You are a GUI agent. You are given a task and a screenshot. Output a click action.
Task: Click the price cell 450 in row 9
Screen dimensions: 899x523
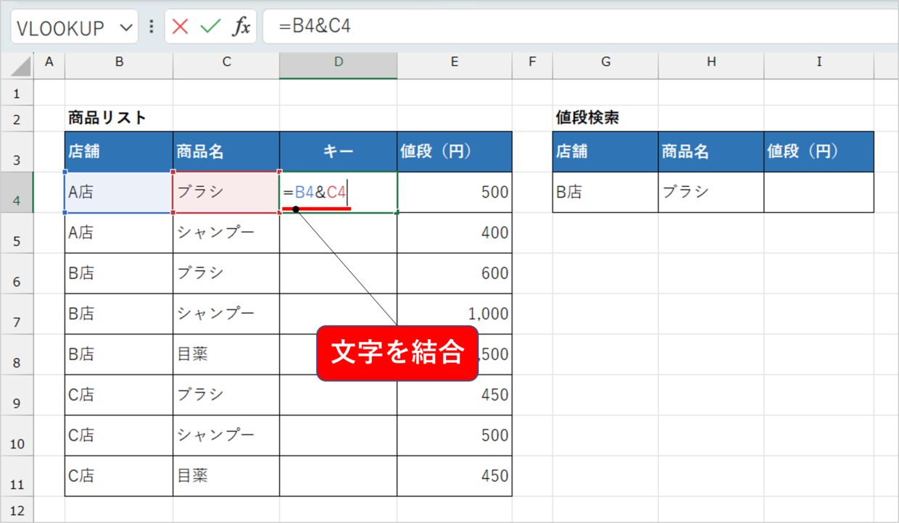click(455, 395)
